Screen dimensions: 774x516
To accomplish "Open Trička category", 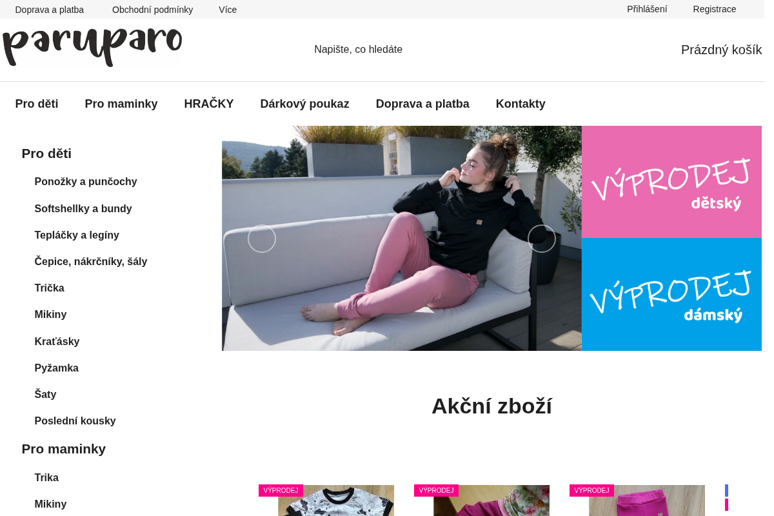I will click(x=50, y=288).
